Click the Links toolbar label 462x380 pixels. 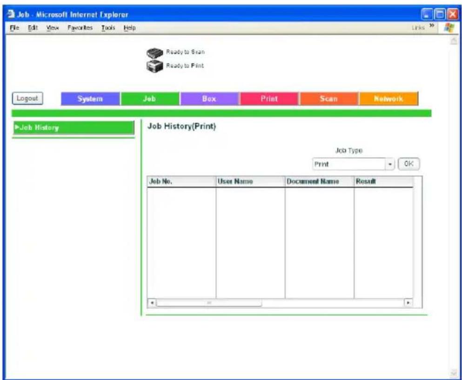point(418,27)
